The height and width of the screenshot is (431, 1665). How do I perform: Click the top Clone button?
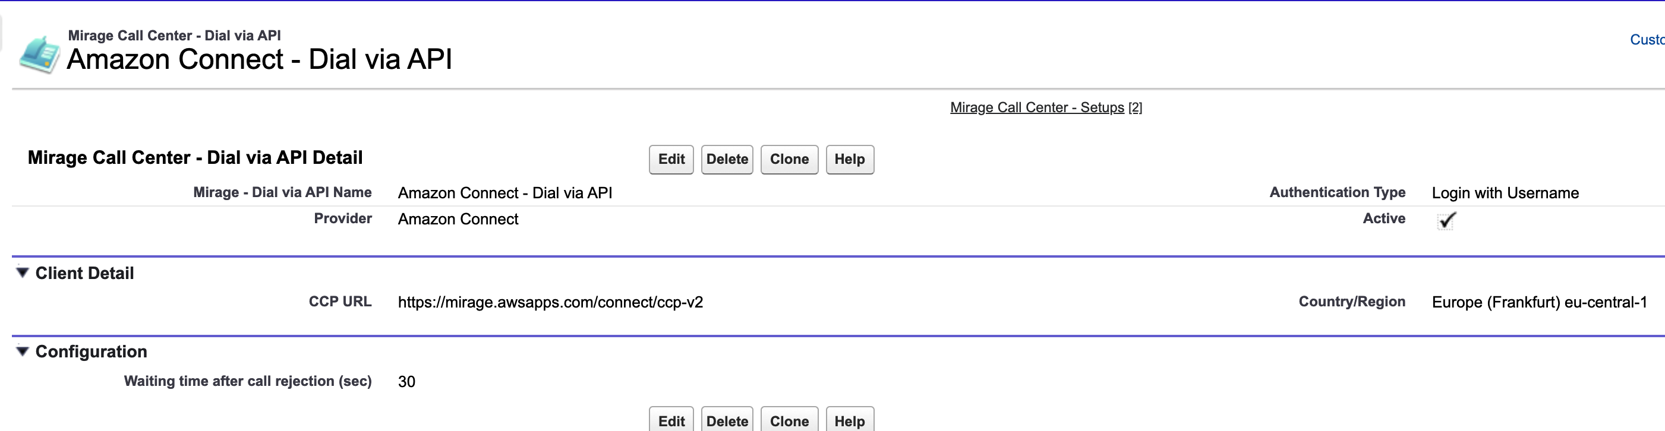tap(789, 160)
